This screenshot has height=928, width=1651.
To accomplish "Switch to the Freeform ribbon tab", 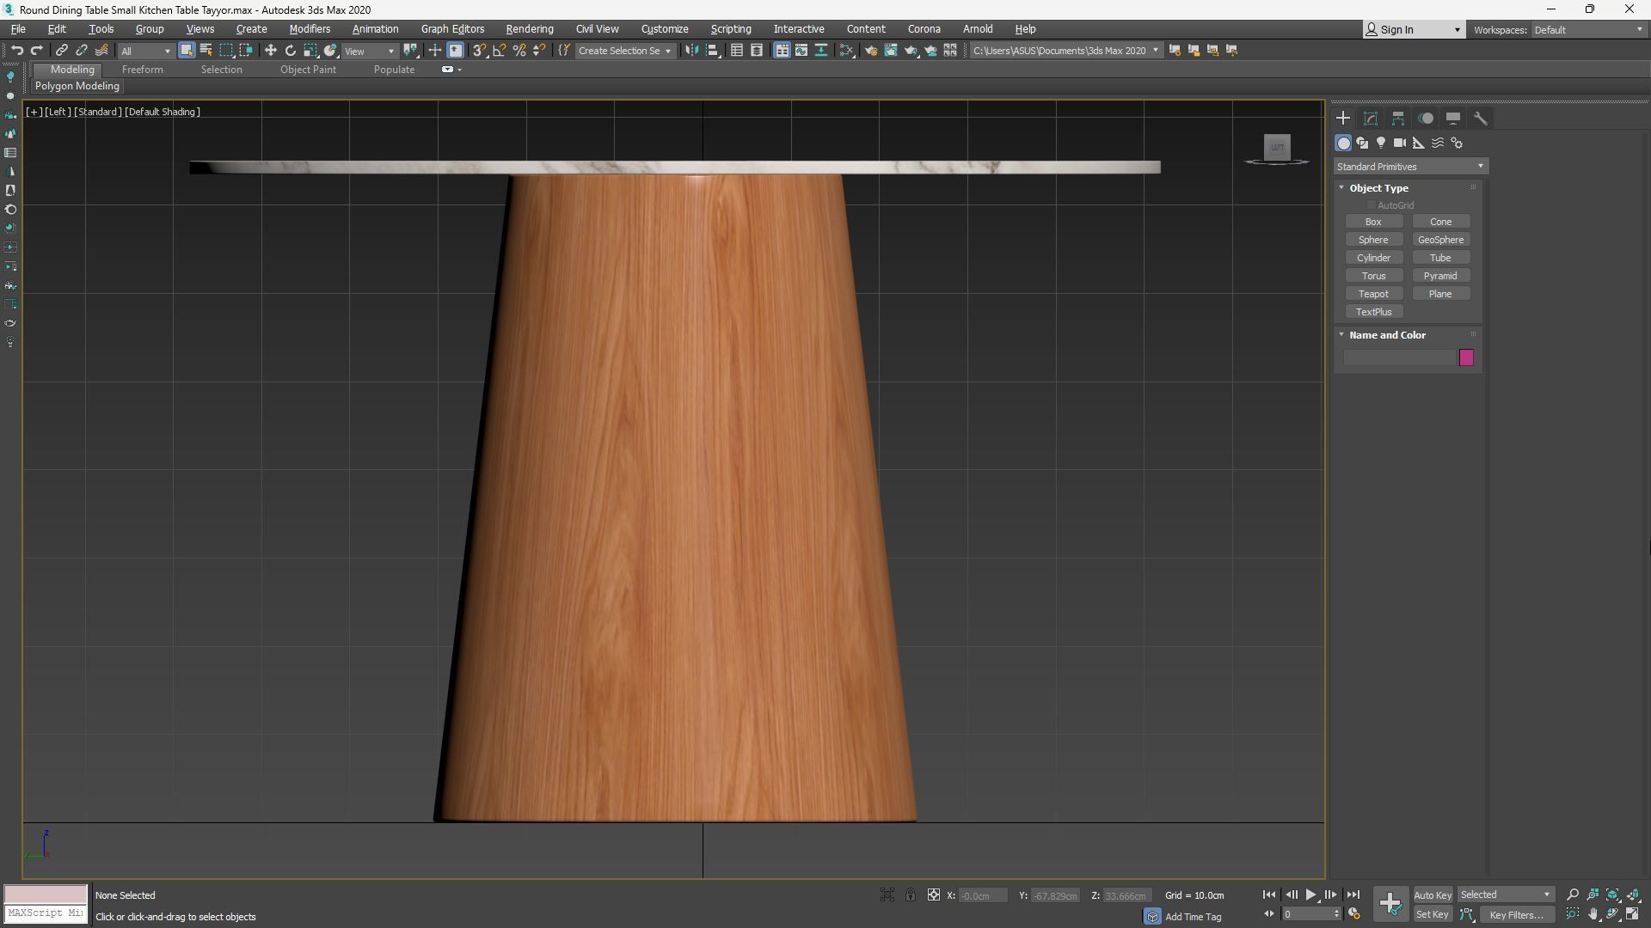I will [142, 70].
